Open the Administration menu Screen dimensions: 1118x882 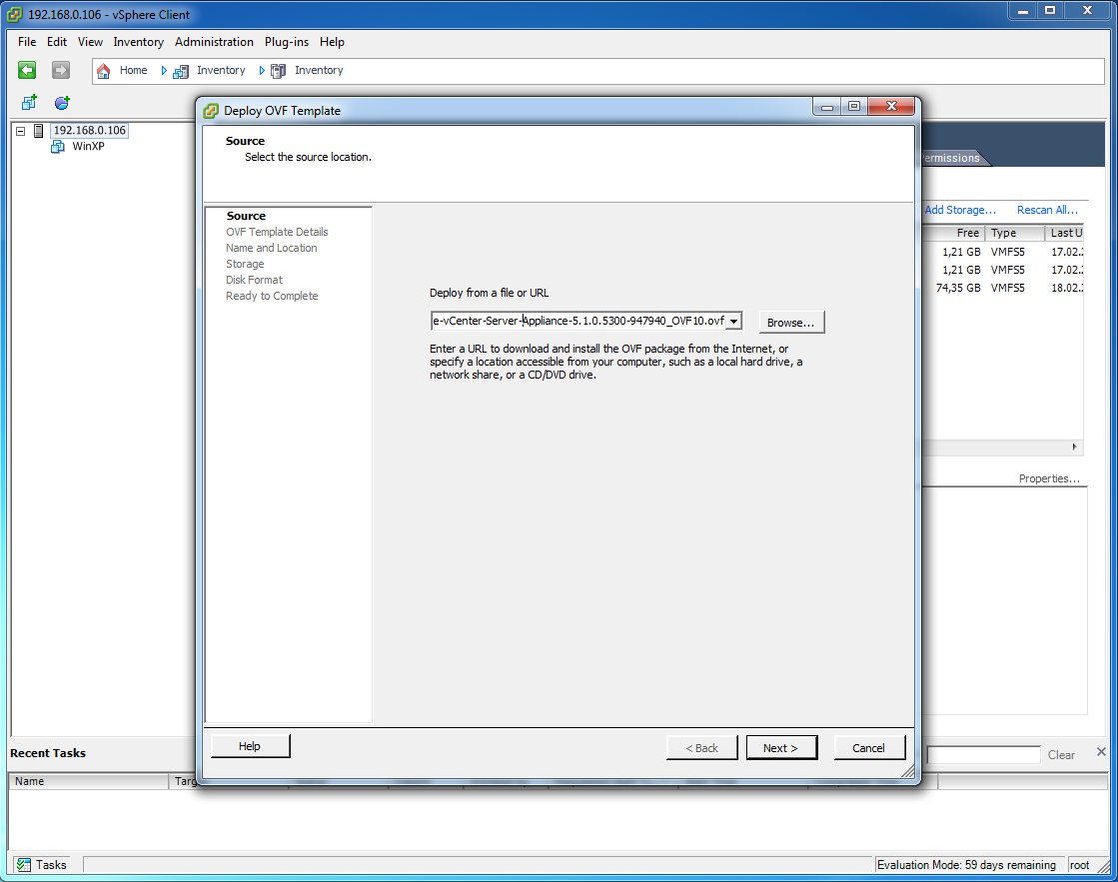(214, 42)
